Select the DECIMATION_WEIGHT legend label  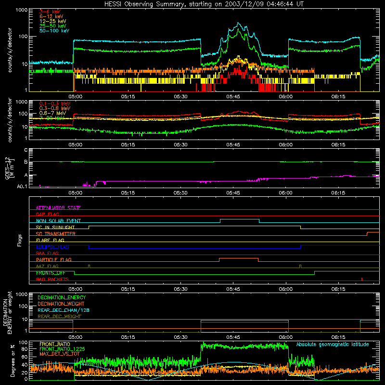[x=61, y=304]
